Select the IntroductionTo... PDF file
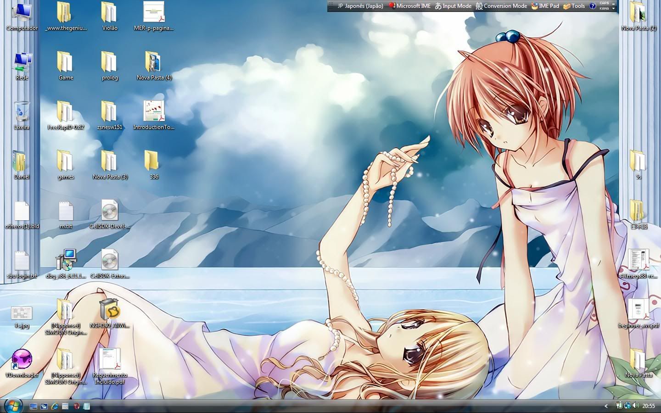 tap(154, 115)
